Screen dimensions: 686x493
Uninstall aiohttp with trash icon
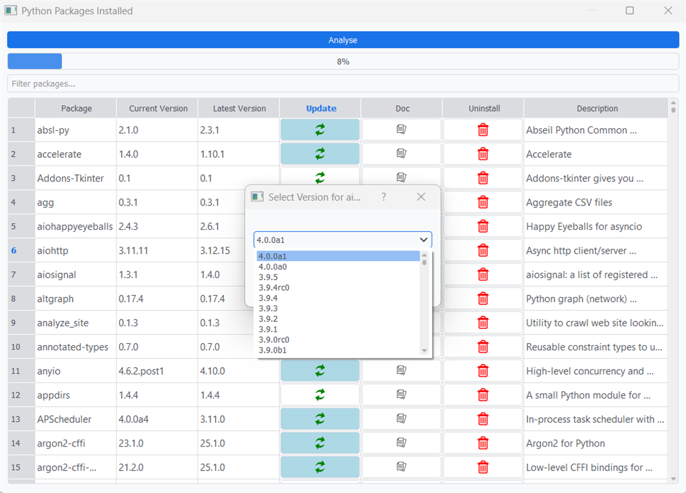click(x=483, y=250)
